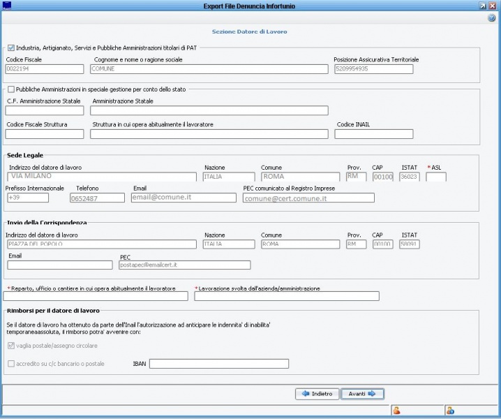Viewport: 501px width, 419px height.
Task: Click the Sezione Datore di Lavoro heading
Action: click(250, 31)
